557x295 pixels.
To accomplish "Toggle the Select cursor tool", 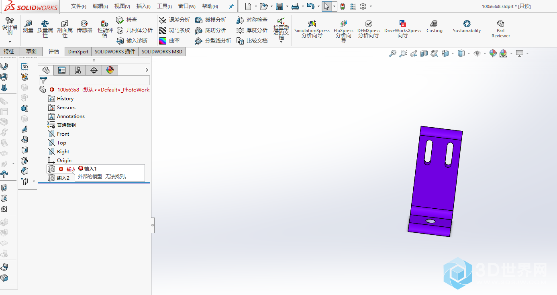I will 326,6.
